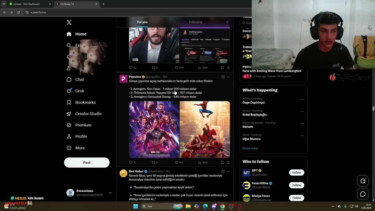Open the Avengers poster image

[x=154, y=130]
